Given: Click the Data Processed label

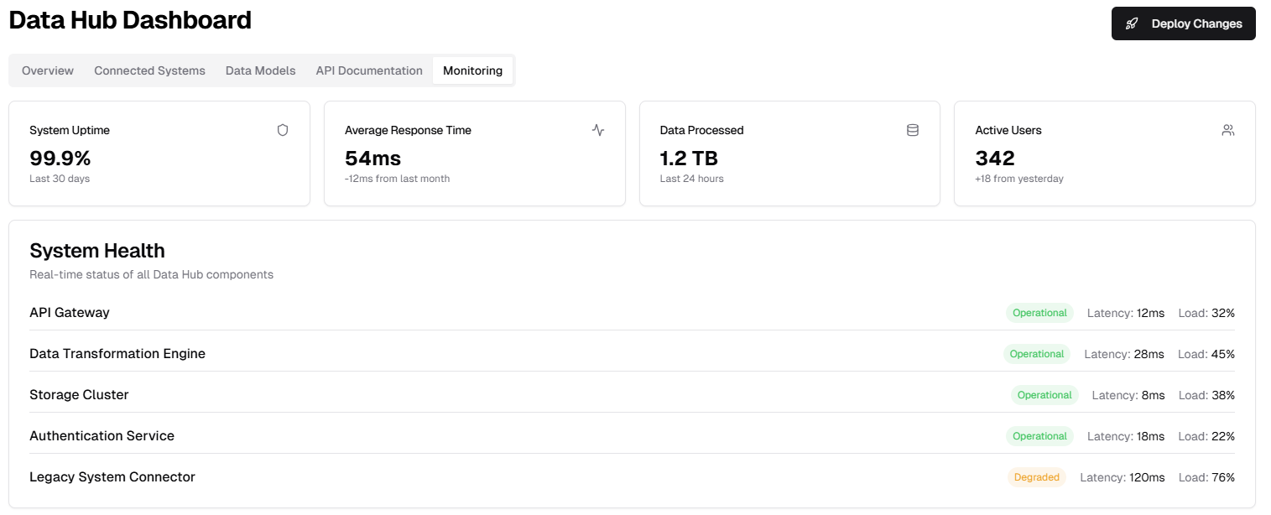Looking at the screenshot, I should [x=702, y=130].
